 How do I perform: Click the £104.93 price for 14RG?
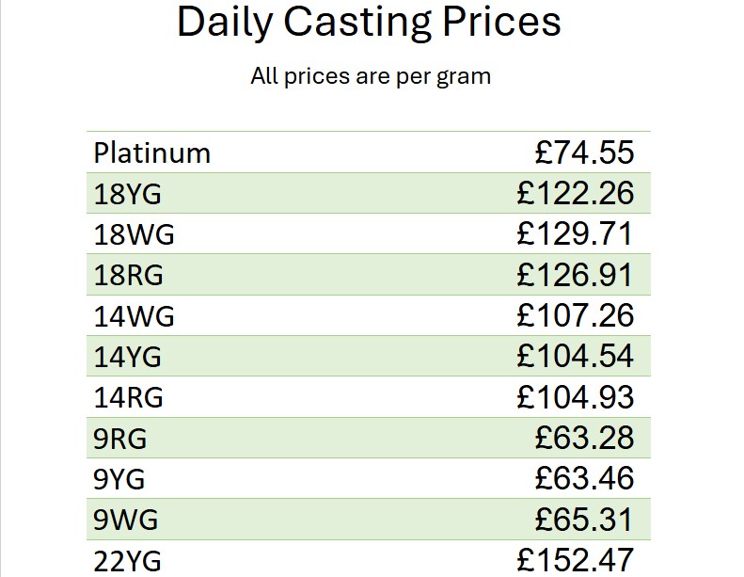[x=576, y=397]
